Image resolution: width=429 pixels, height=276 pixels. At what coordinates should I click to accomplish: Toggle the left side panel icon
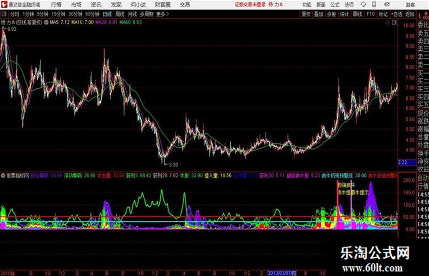point(4,14)
